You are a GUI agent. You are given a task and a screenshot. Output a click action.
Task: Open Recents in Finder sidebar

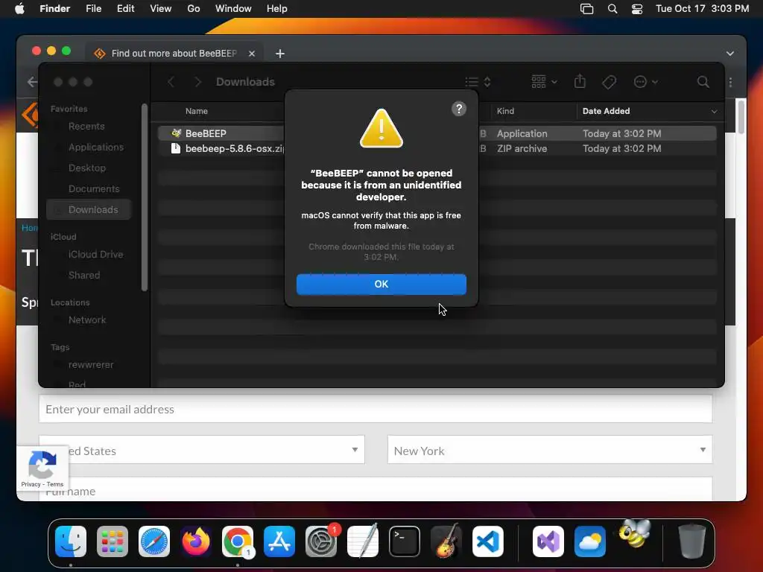point(86,126)
